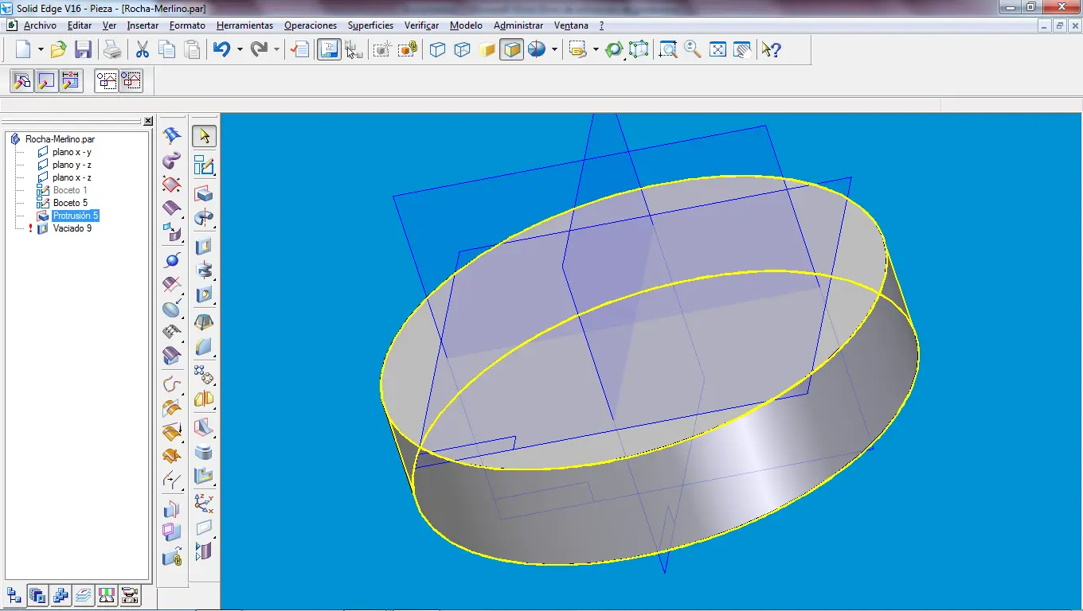Expand the Redo history dropdown arrow

[276, 50]
